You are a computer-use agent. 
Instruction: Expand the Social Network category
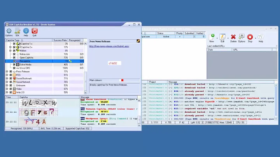coord(7,82)
